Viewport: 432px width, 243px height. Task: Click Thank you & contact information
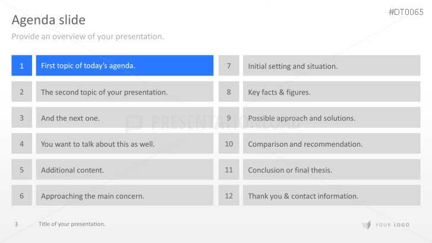[332, 195]
